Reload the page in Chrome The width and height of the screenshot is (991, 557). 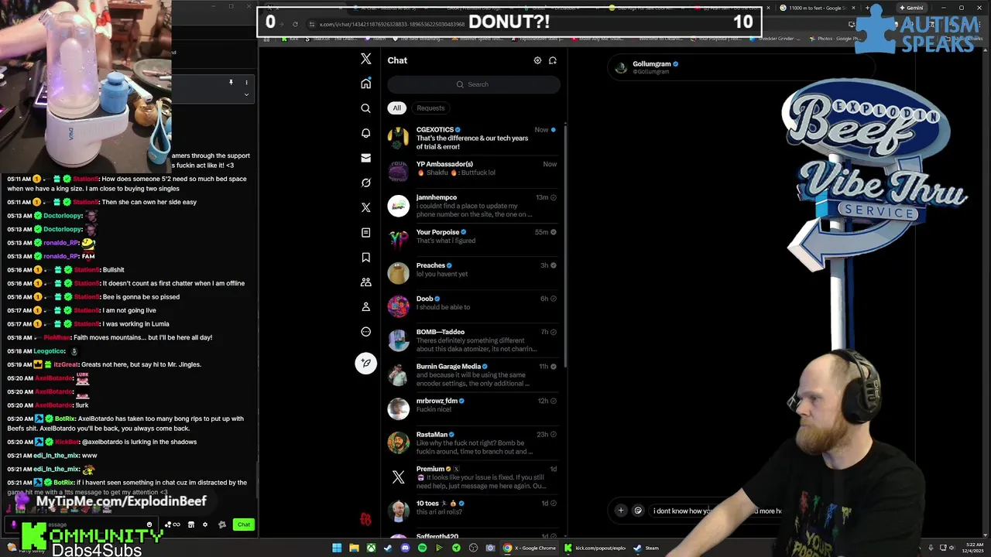[295, 24]
